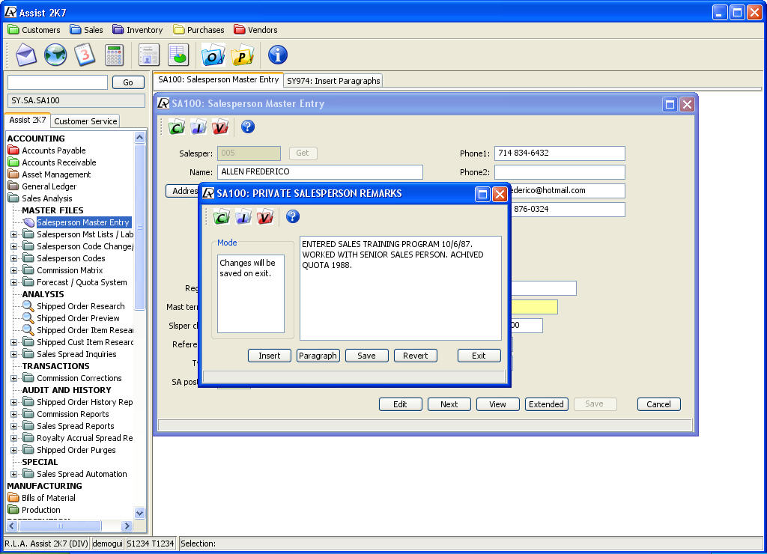This screenshot has width=767, height=554.
Task: Expand the Sales Spread Inquiries node
Action: tap(13, 355)
